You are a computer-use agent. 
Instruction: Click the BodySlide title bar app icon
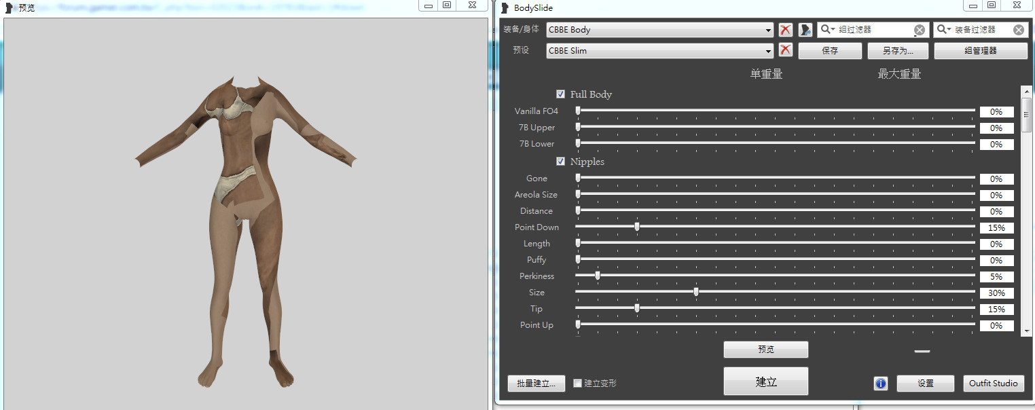(x=505, y=8)
